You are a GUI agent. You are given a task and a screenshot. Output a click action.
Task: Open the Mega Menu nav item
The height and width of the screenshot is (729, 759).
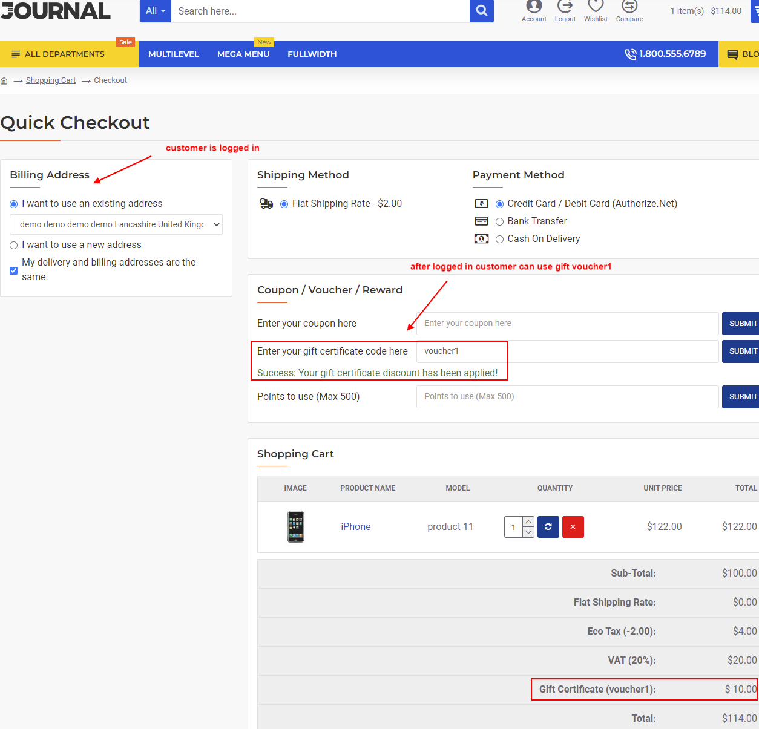[243, 54]
